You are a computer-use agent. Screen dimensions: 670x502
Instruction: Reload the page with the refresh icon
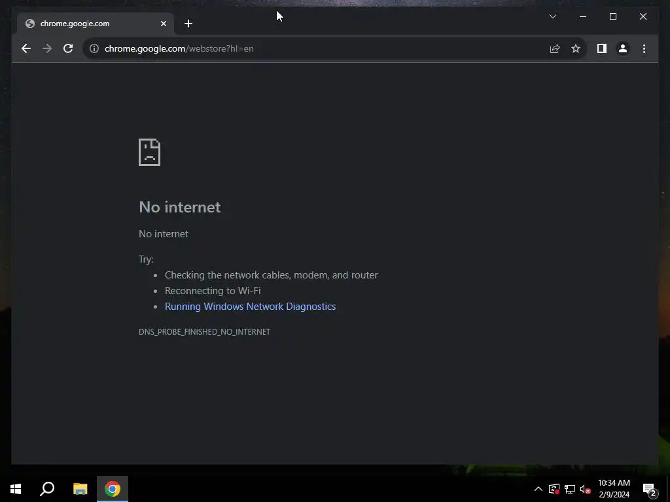point(68,48)
